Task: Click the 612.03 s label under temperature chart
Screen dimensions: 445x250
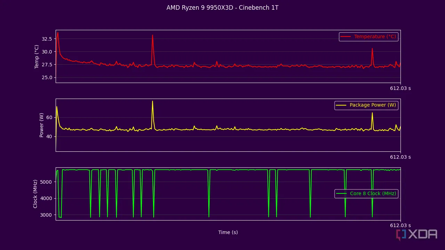Action: (x=400, y=88)
